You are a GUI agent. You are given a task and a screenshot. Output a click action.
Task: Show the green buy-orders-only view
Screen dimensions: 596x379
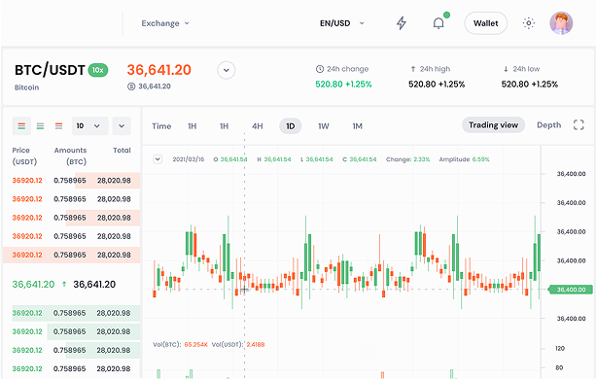coord(40,126)
